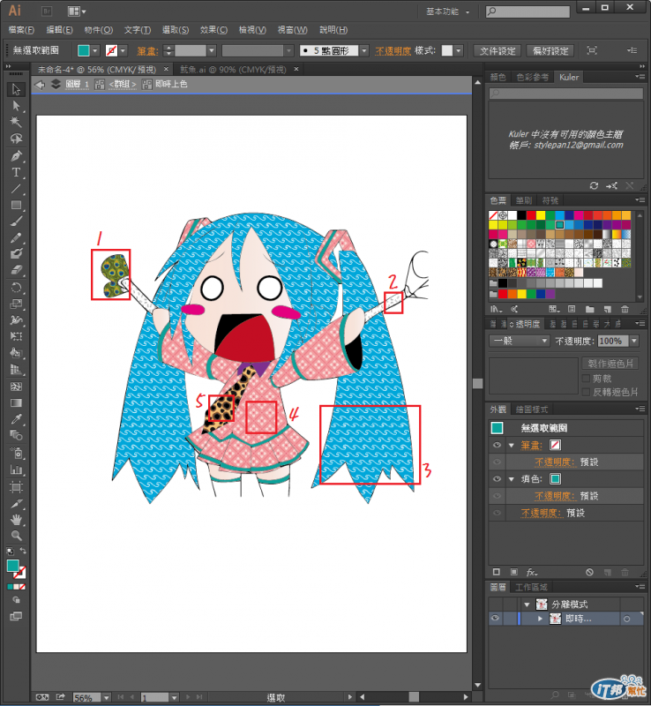The height and width of the screenshot is (706, 651).
Task: Switch to the 魷魚.ai document tab
Action: [233, 70]
